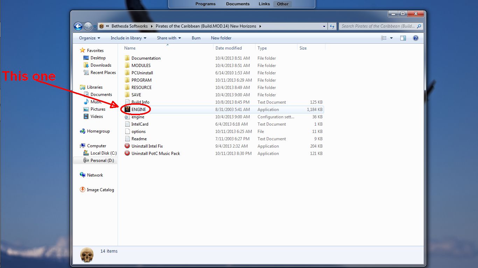Open the Share with dropdown

pos(169,38)
